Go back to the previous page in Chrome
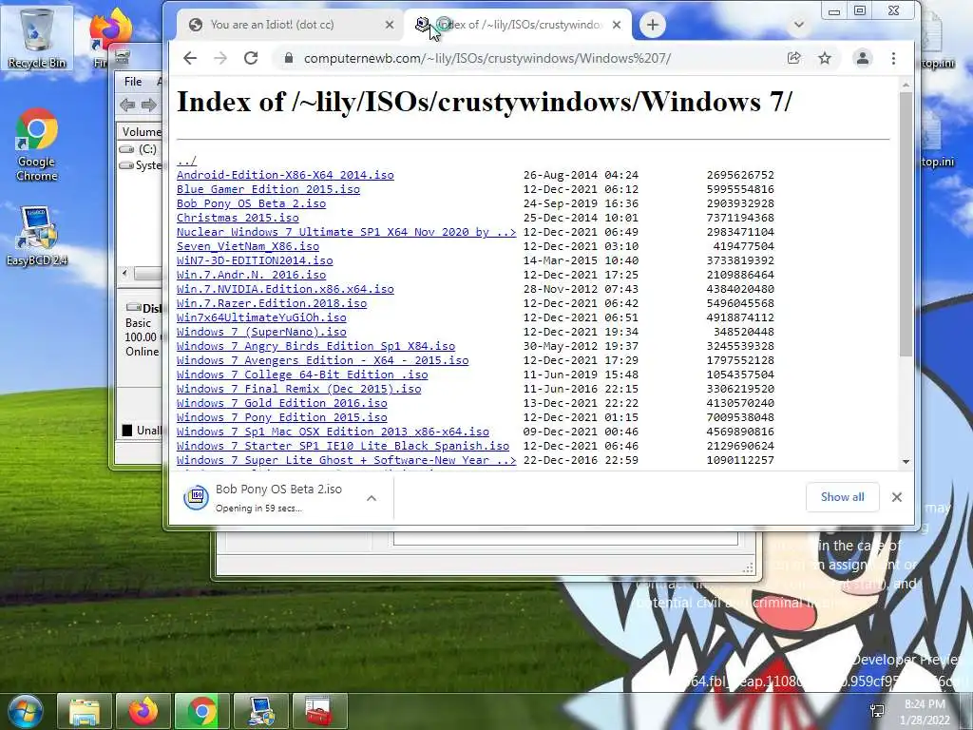The image size is (973, 730). 190,58
